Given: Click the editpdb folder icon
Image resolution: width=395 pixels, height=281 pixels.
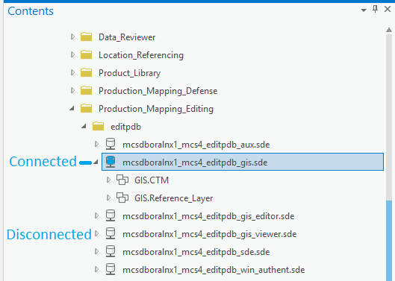Looking at the screenshot, I should click(x=99, y=126).
